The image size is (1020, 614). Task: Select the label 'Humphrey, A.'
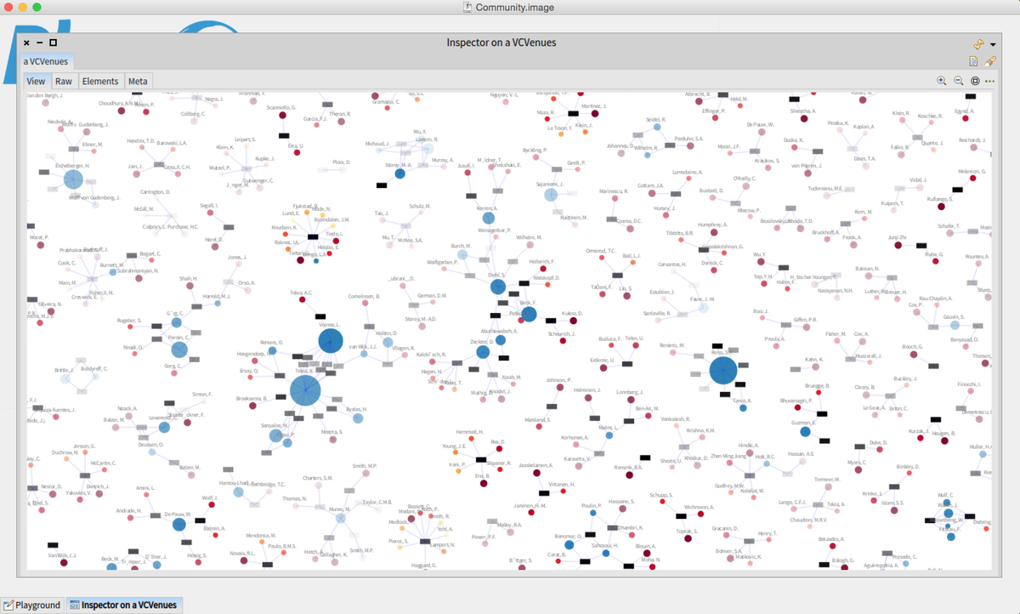click(x=712, y=225)
